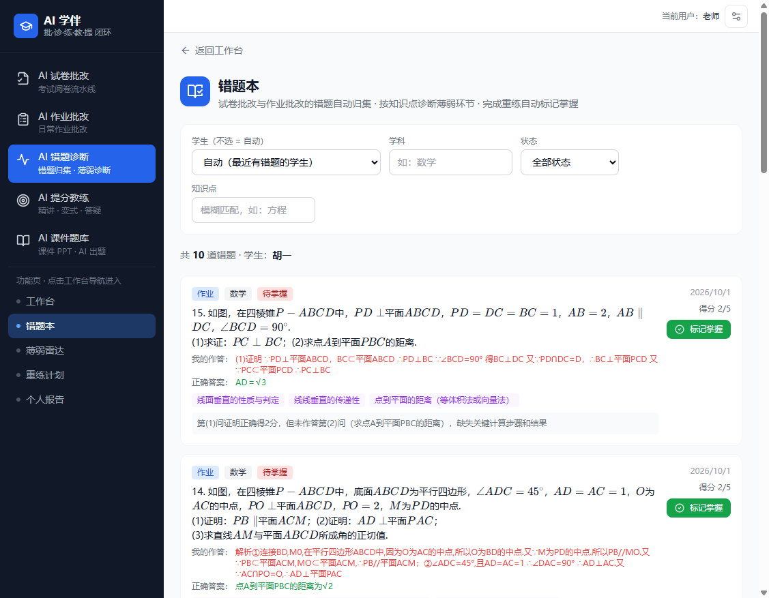Click the 正确答案 AD=√3 text
The width and height of the screenshot is (769, 598).
pyautogui.click(x=250, y=383)
